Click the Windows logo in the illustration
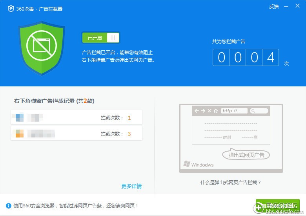The image size is (306, 216). (x=187, y=164)
